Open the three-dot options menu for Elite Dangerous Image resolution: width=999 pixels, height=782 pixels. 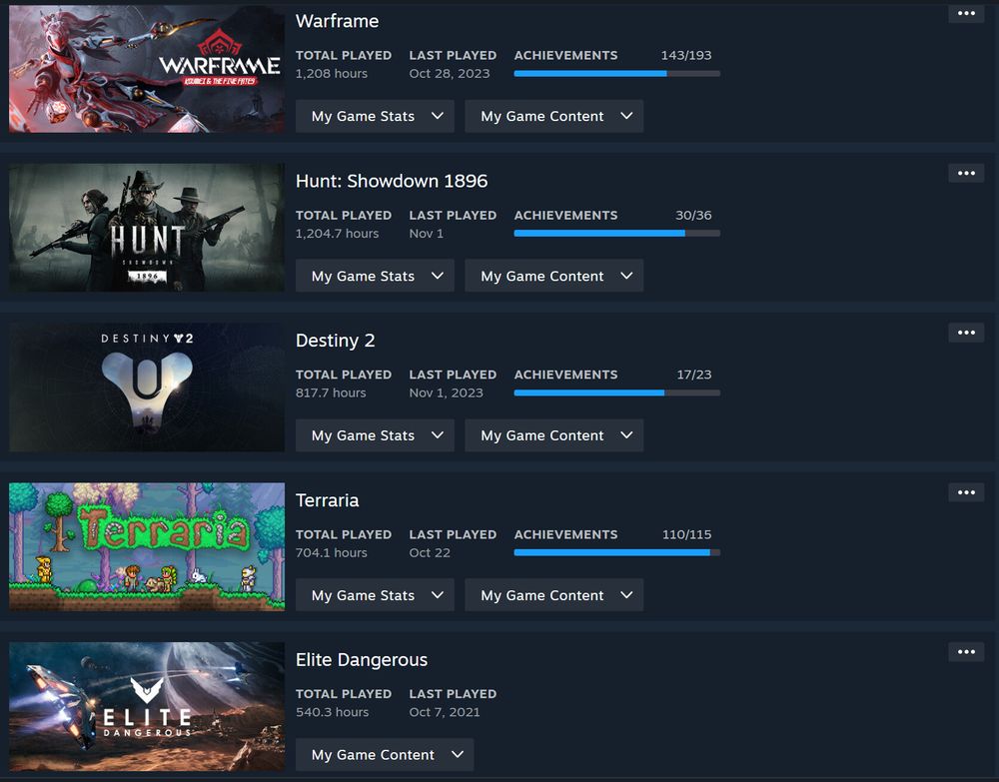point(966,651)
